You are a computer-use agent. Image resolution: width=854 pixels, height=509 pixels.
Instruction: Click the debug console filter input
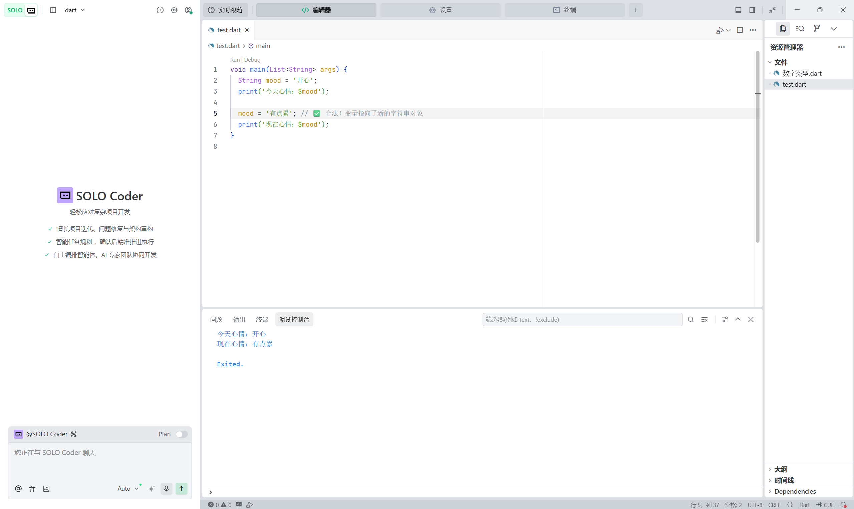[582, 319]
